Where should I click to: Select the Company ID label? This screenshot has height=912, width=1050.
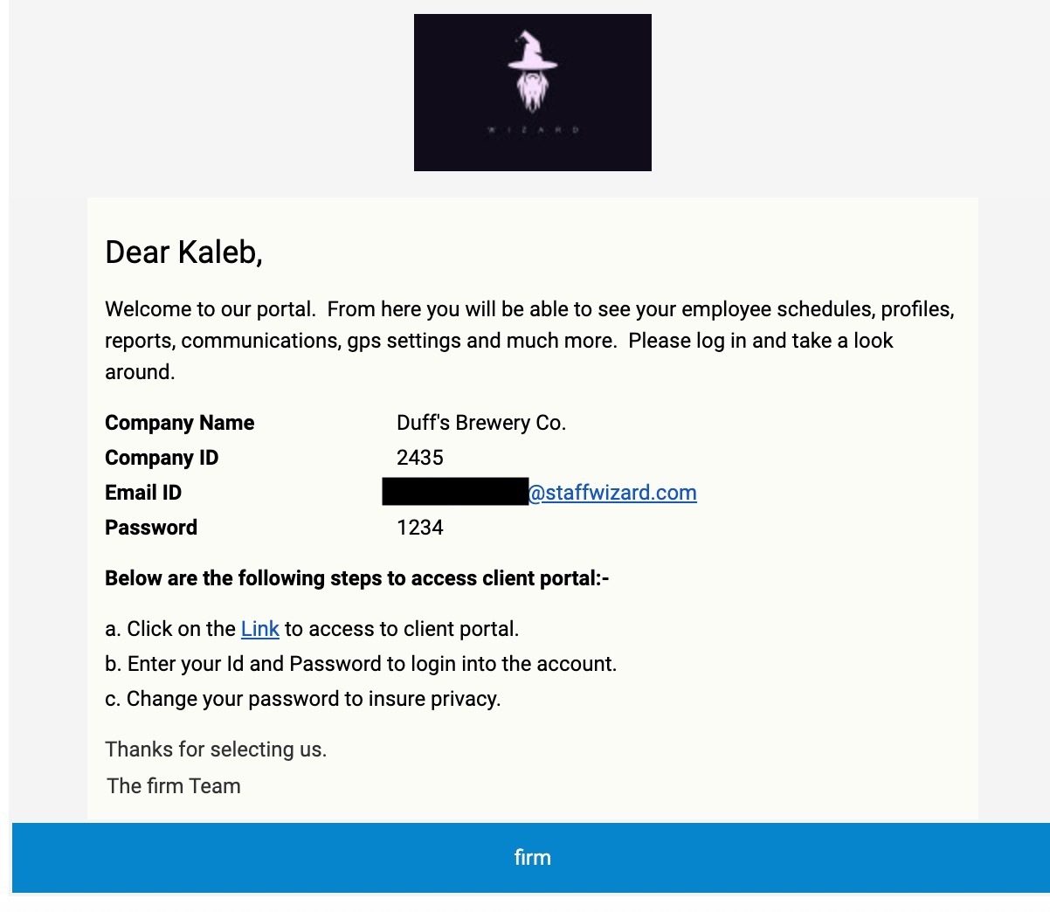click(162, 458)
